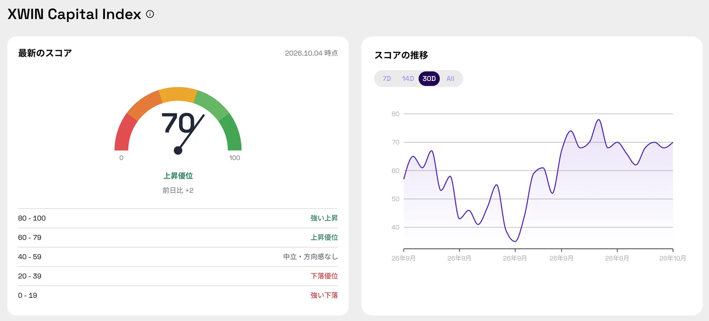Click the XWIN Capital Index title
The image size is (709, 321).
click(74, 14)
